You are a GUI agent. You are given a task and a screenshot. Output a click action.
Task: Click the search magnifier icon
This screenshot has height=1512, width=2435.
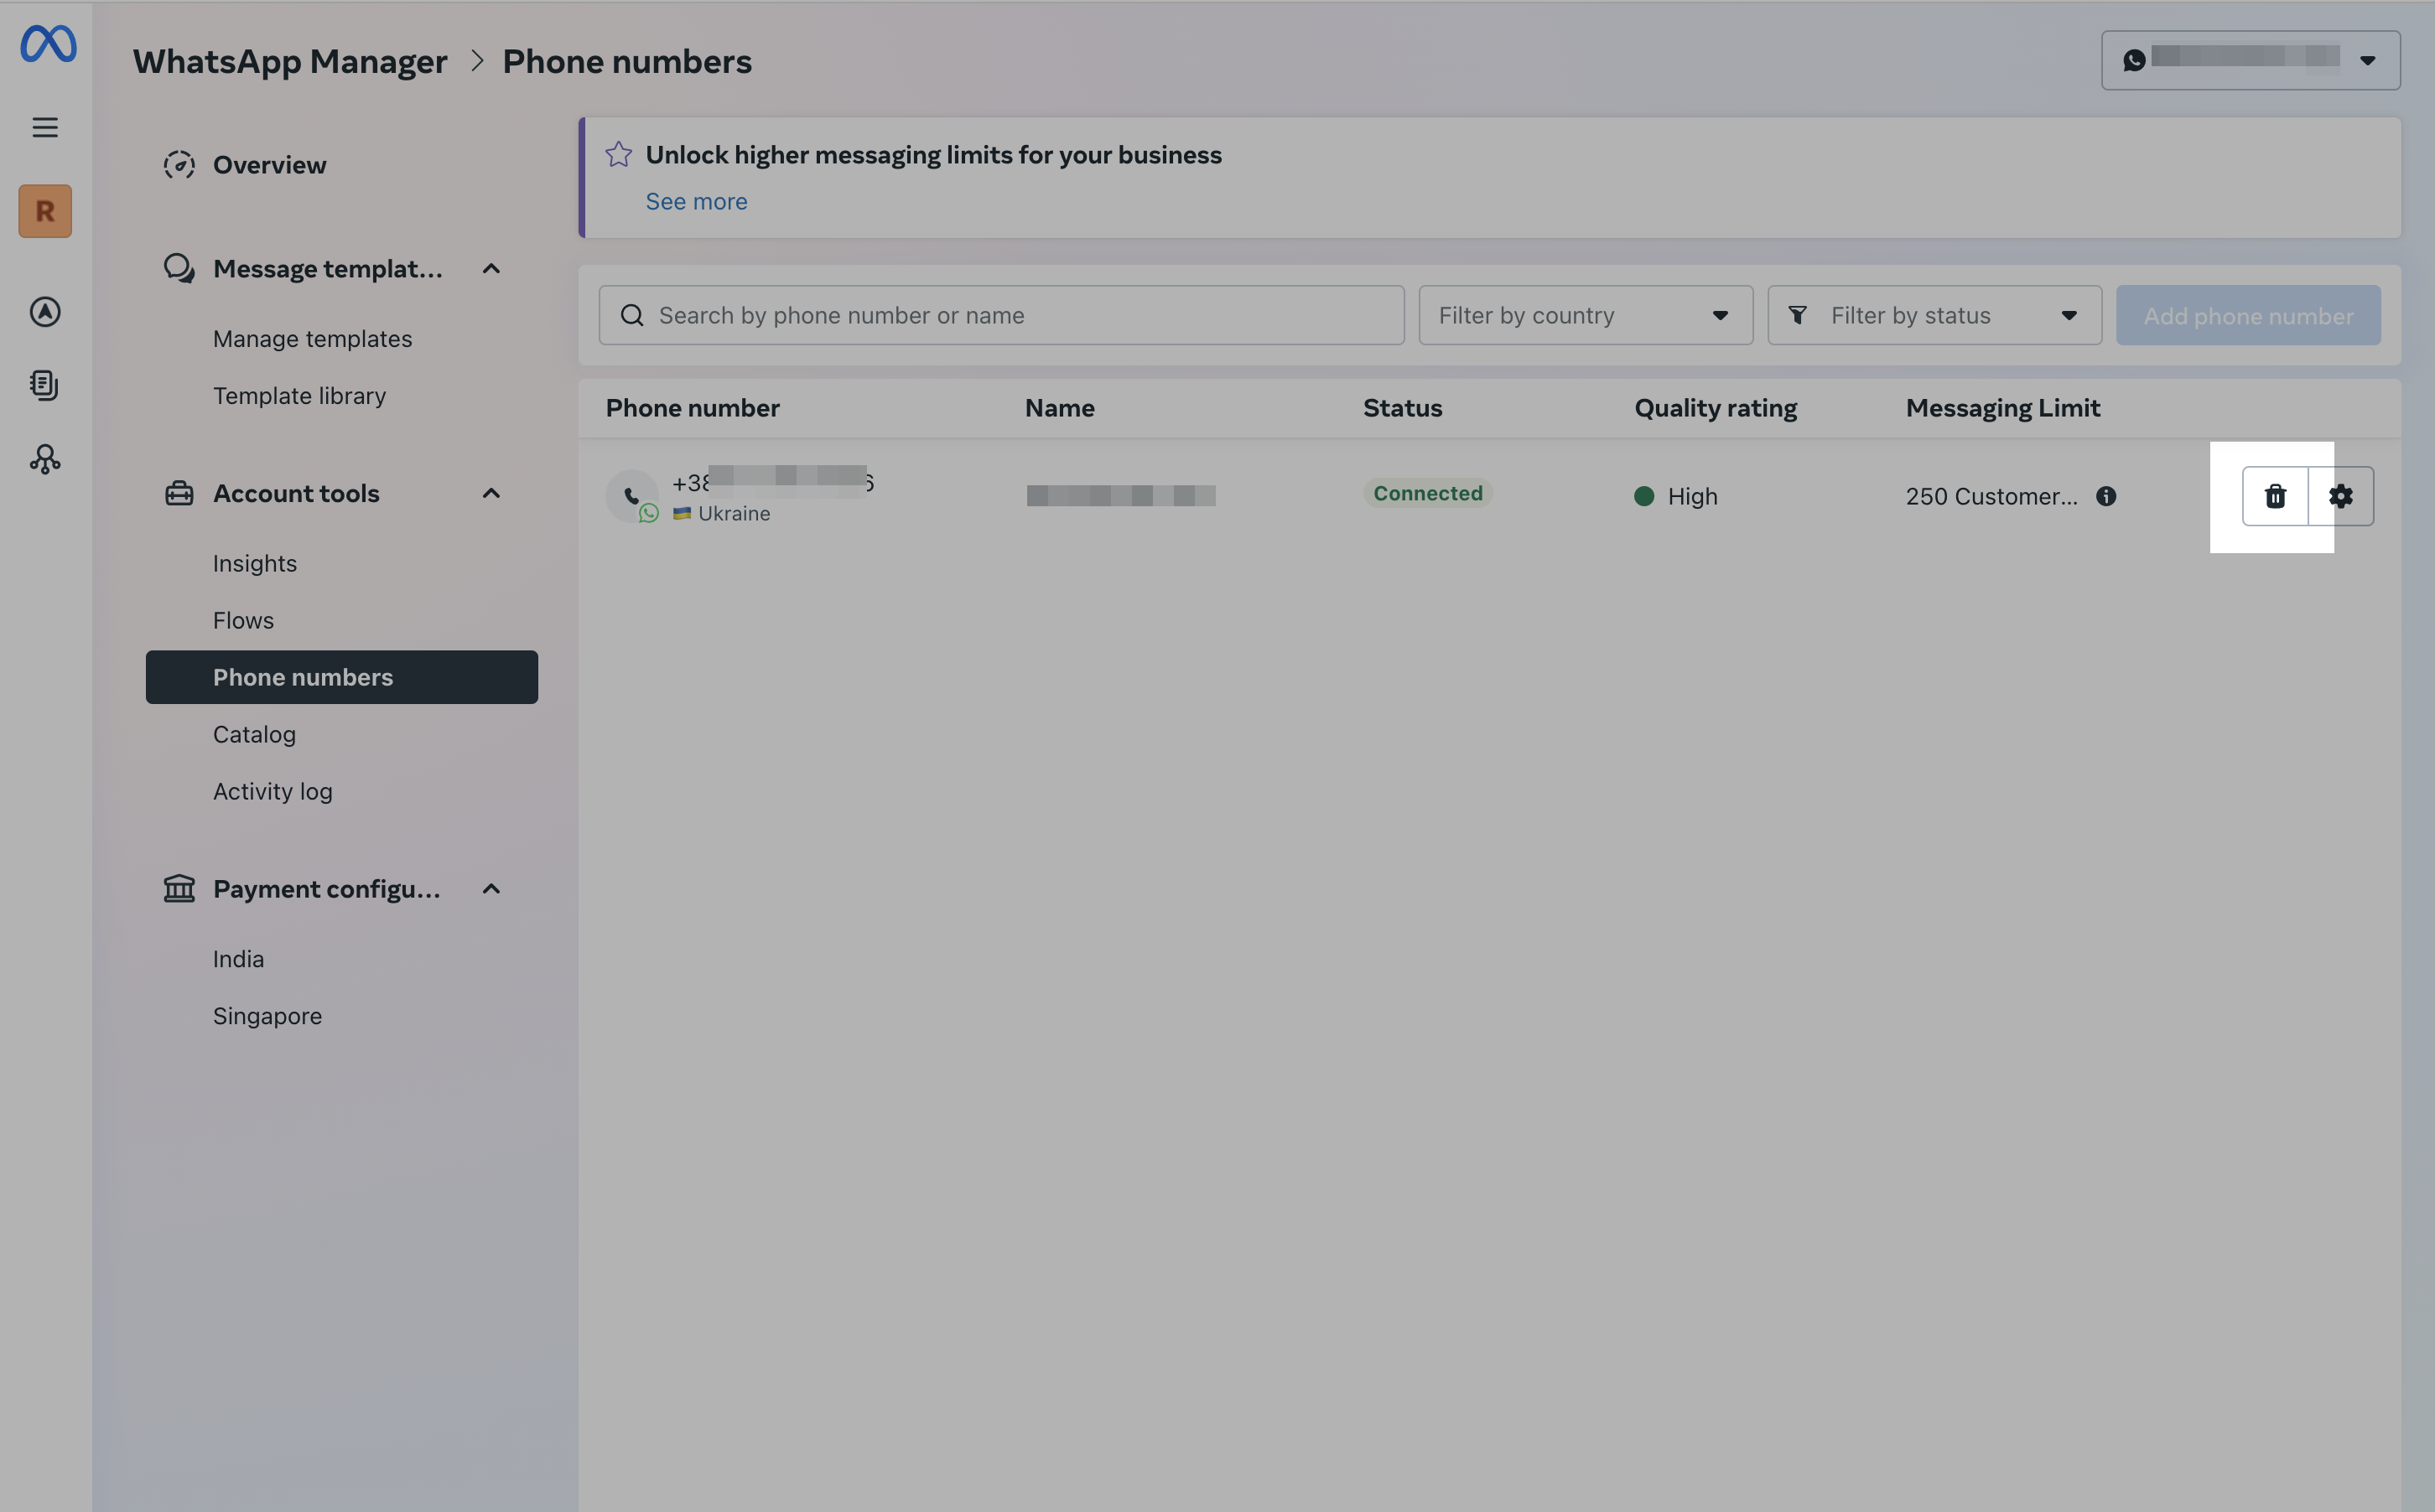[632, 316]
